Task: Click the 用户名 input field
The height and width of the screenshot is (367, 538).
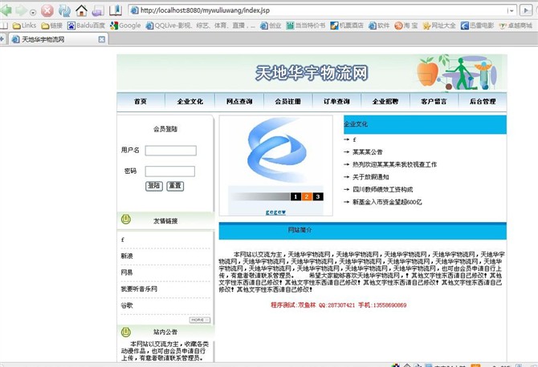Action: pyautogui.click(x=170, y=151)
